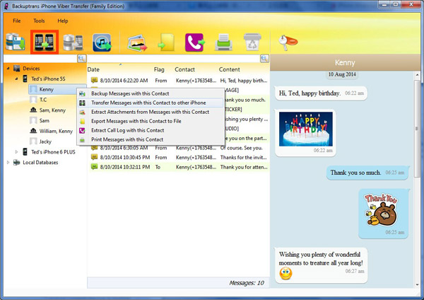The height and width of the screenshot is (300, 424).
Task: Choose Transfer Messages with this Contact to other iPhone
Action: [x=151, y=103]
